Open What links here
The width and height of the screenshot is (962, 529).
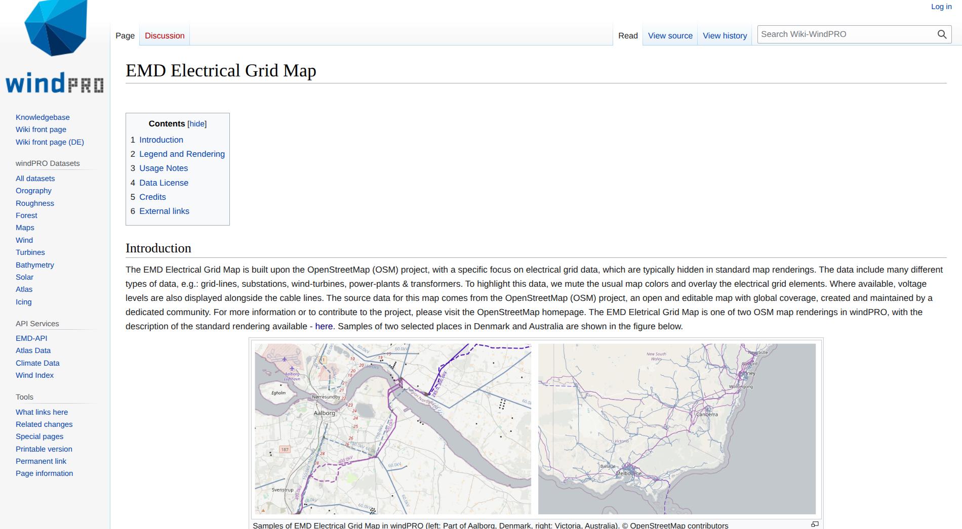point(42,412)
